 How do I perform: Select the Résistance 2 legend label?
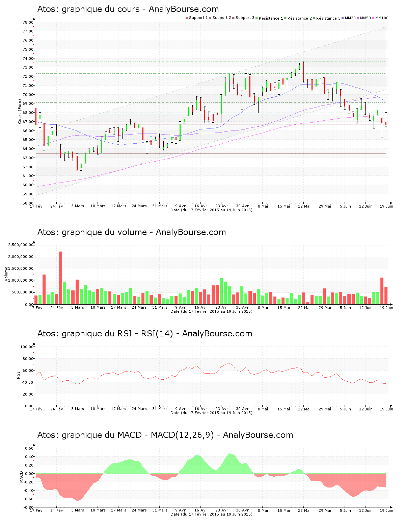point(300,18)
